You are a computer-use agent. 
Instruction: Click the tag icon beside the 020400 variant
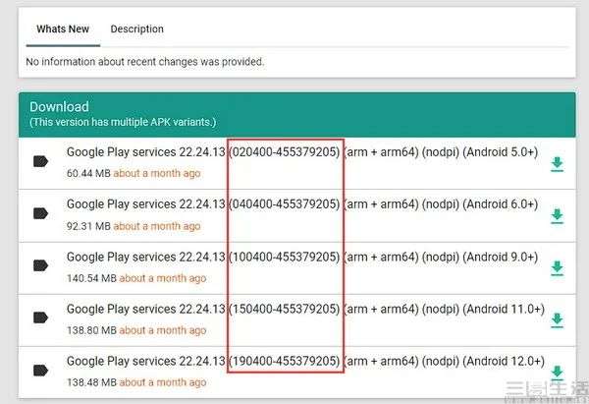[40, 161]
